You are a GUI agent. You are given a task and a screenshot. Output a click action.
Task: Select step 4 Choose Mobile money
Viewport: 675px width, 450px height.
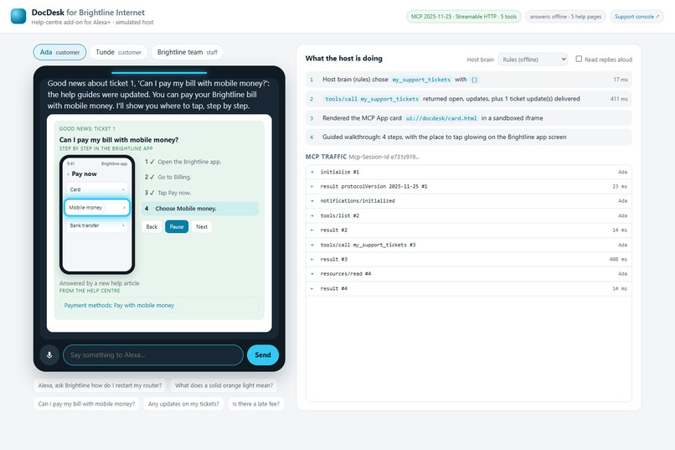[x=200, y=209]
